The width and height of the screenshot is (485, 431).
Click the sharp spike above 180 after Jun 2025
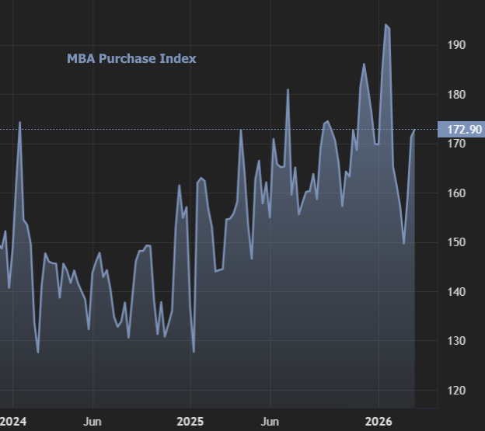tap(288, 90)
